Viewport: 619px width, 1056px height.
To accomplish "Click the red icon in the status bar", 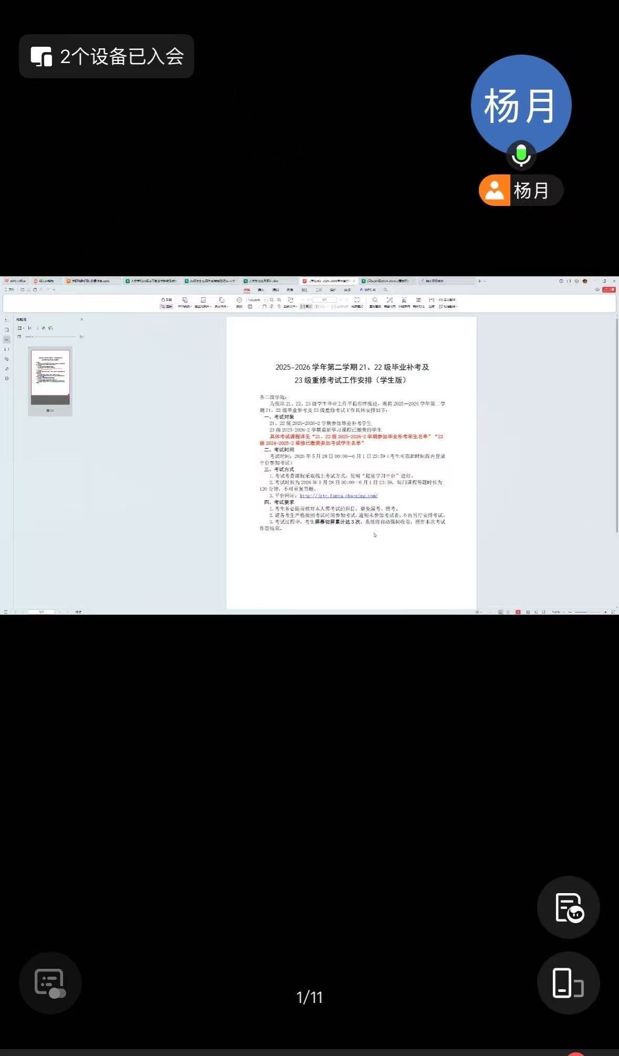I will (518, 612).
